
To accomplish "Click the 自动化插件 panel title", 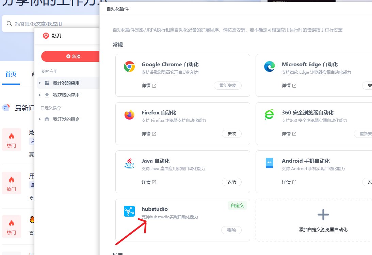I will tap(118, 9).
